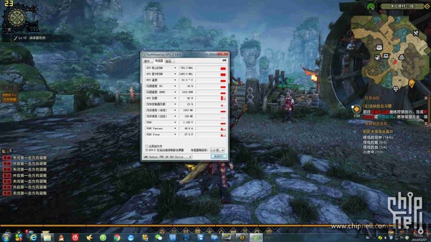Screen dimensions: 431x242
Task: Click the GPU core clock value 789.3 MHz
Action: pos(186,68)
